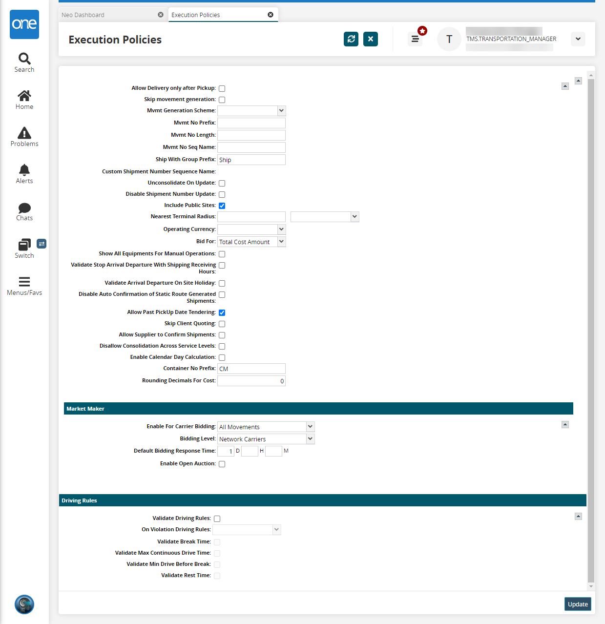Open the header hamburger menu with star badge
The width and height of the screenshot is (605, 624).
pos(415,39)
